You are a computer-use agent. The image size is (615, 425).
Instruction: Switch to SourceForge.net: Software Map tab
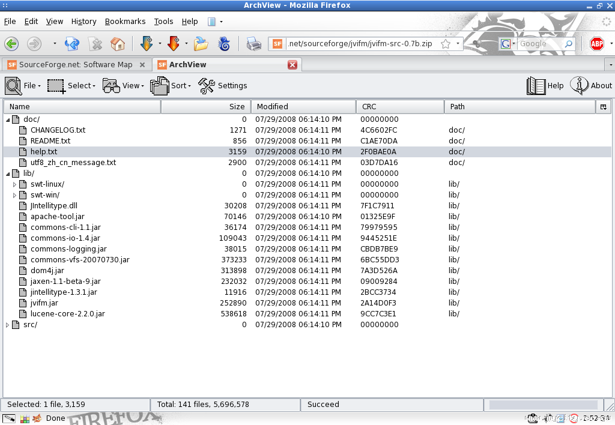[x=76, y=65]
